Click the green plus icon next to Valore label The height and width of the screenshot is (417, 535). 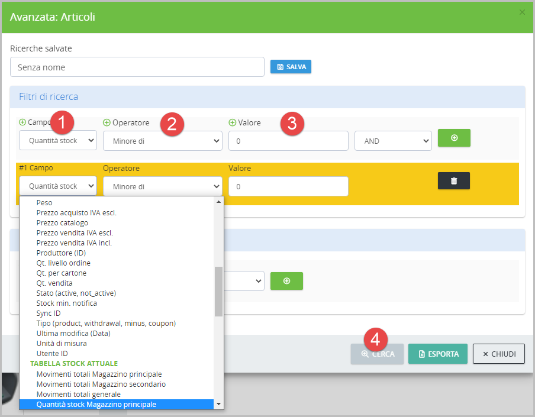[x=232, y=122]
